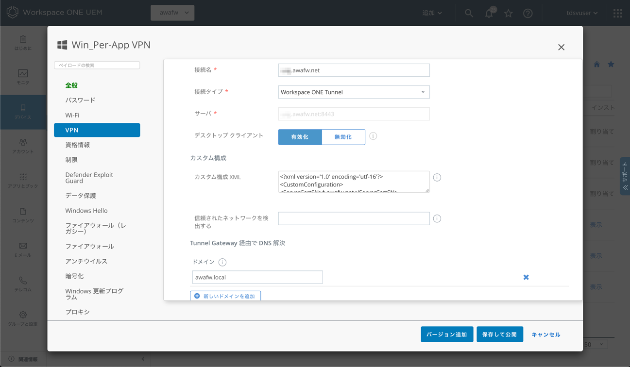Open the モニタ sidebar icon
630x367 pixels.
23,73
